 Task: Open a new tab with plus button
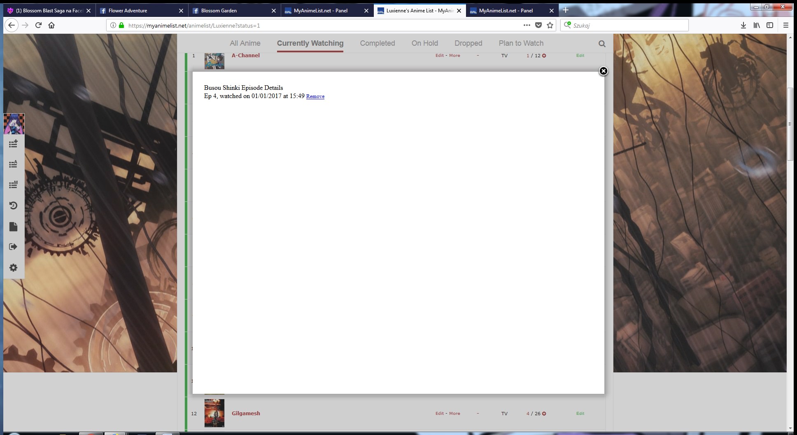566,10
